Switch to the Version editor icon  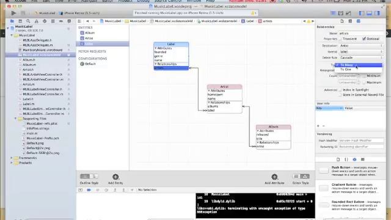(348, 13)
